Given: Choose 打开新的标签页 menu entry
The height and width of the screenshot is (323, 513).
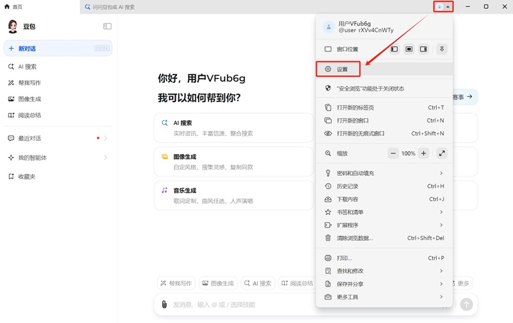Looking at the screenshot, I should click(x=384, y=107).
